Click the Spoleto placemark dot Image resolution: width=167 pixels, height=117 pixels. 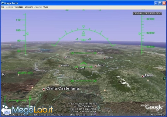coord(104,58)
